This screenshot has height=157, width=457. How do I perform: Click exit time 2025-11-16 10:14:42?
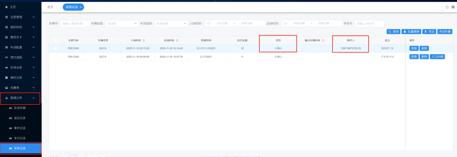(x=171, y=48)
